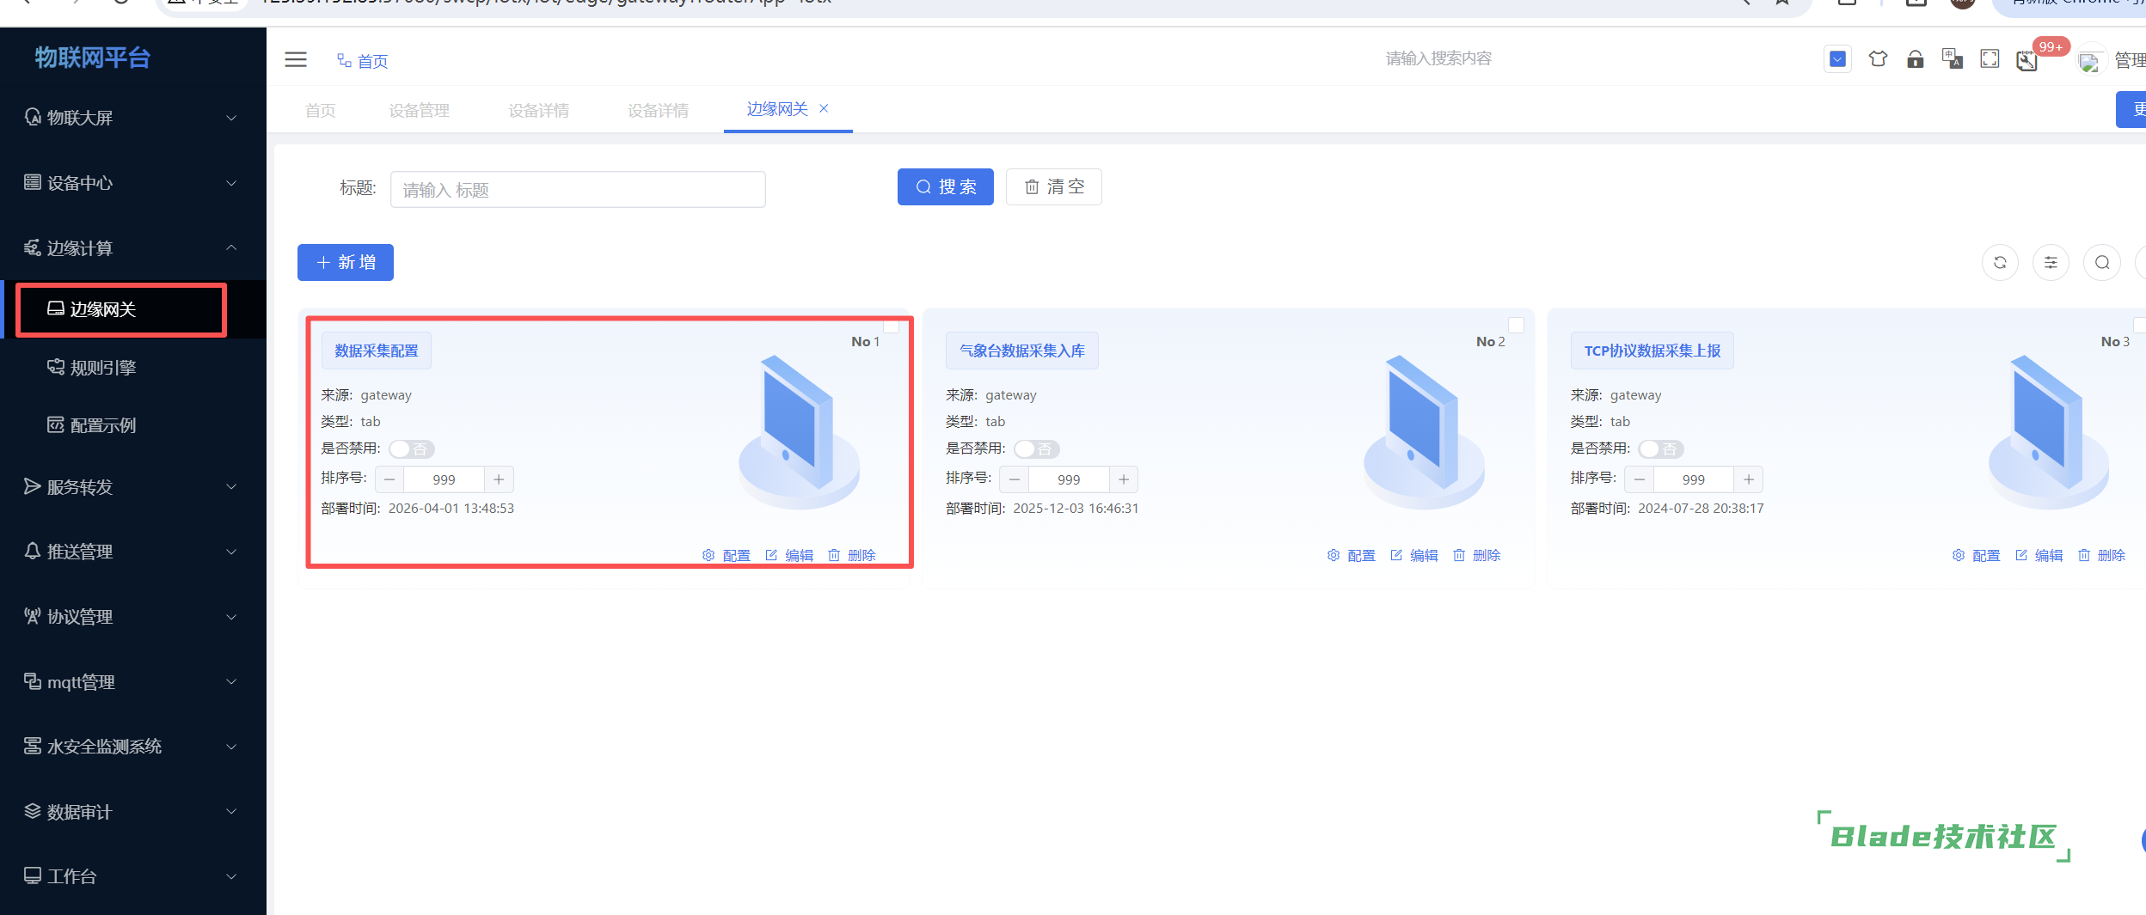Screen dimensions: 2146x915
Task: Expand the 设备中心 sidebar menu
Action: tap(129, 183)
